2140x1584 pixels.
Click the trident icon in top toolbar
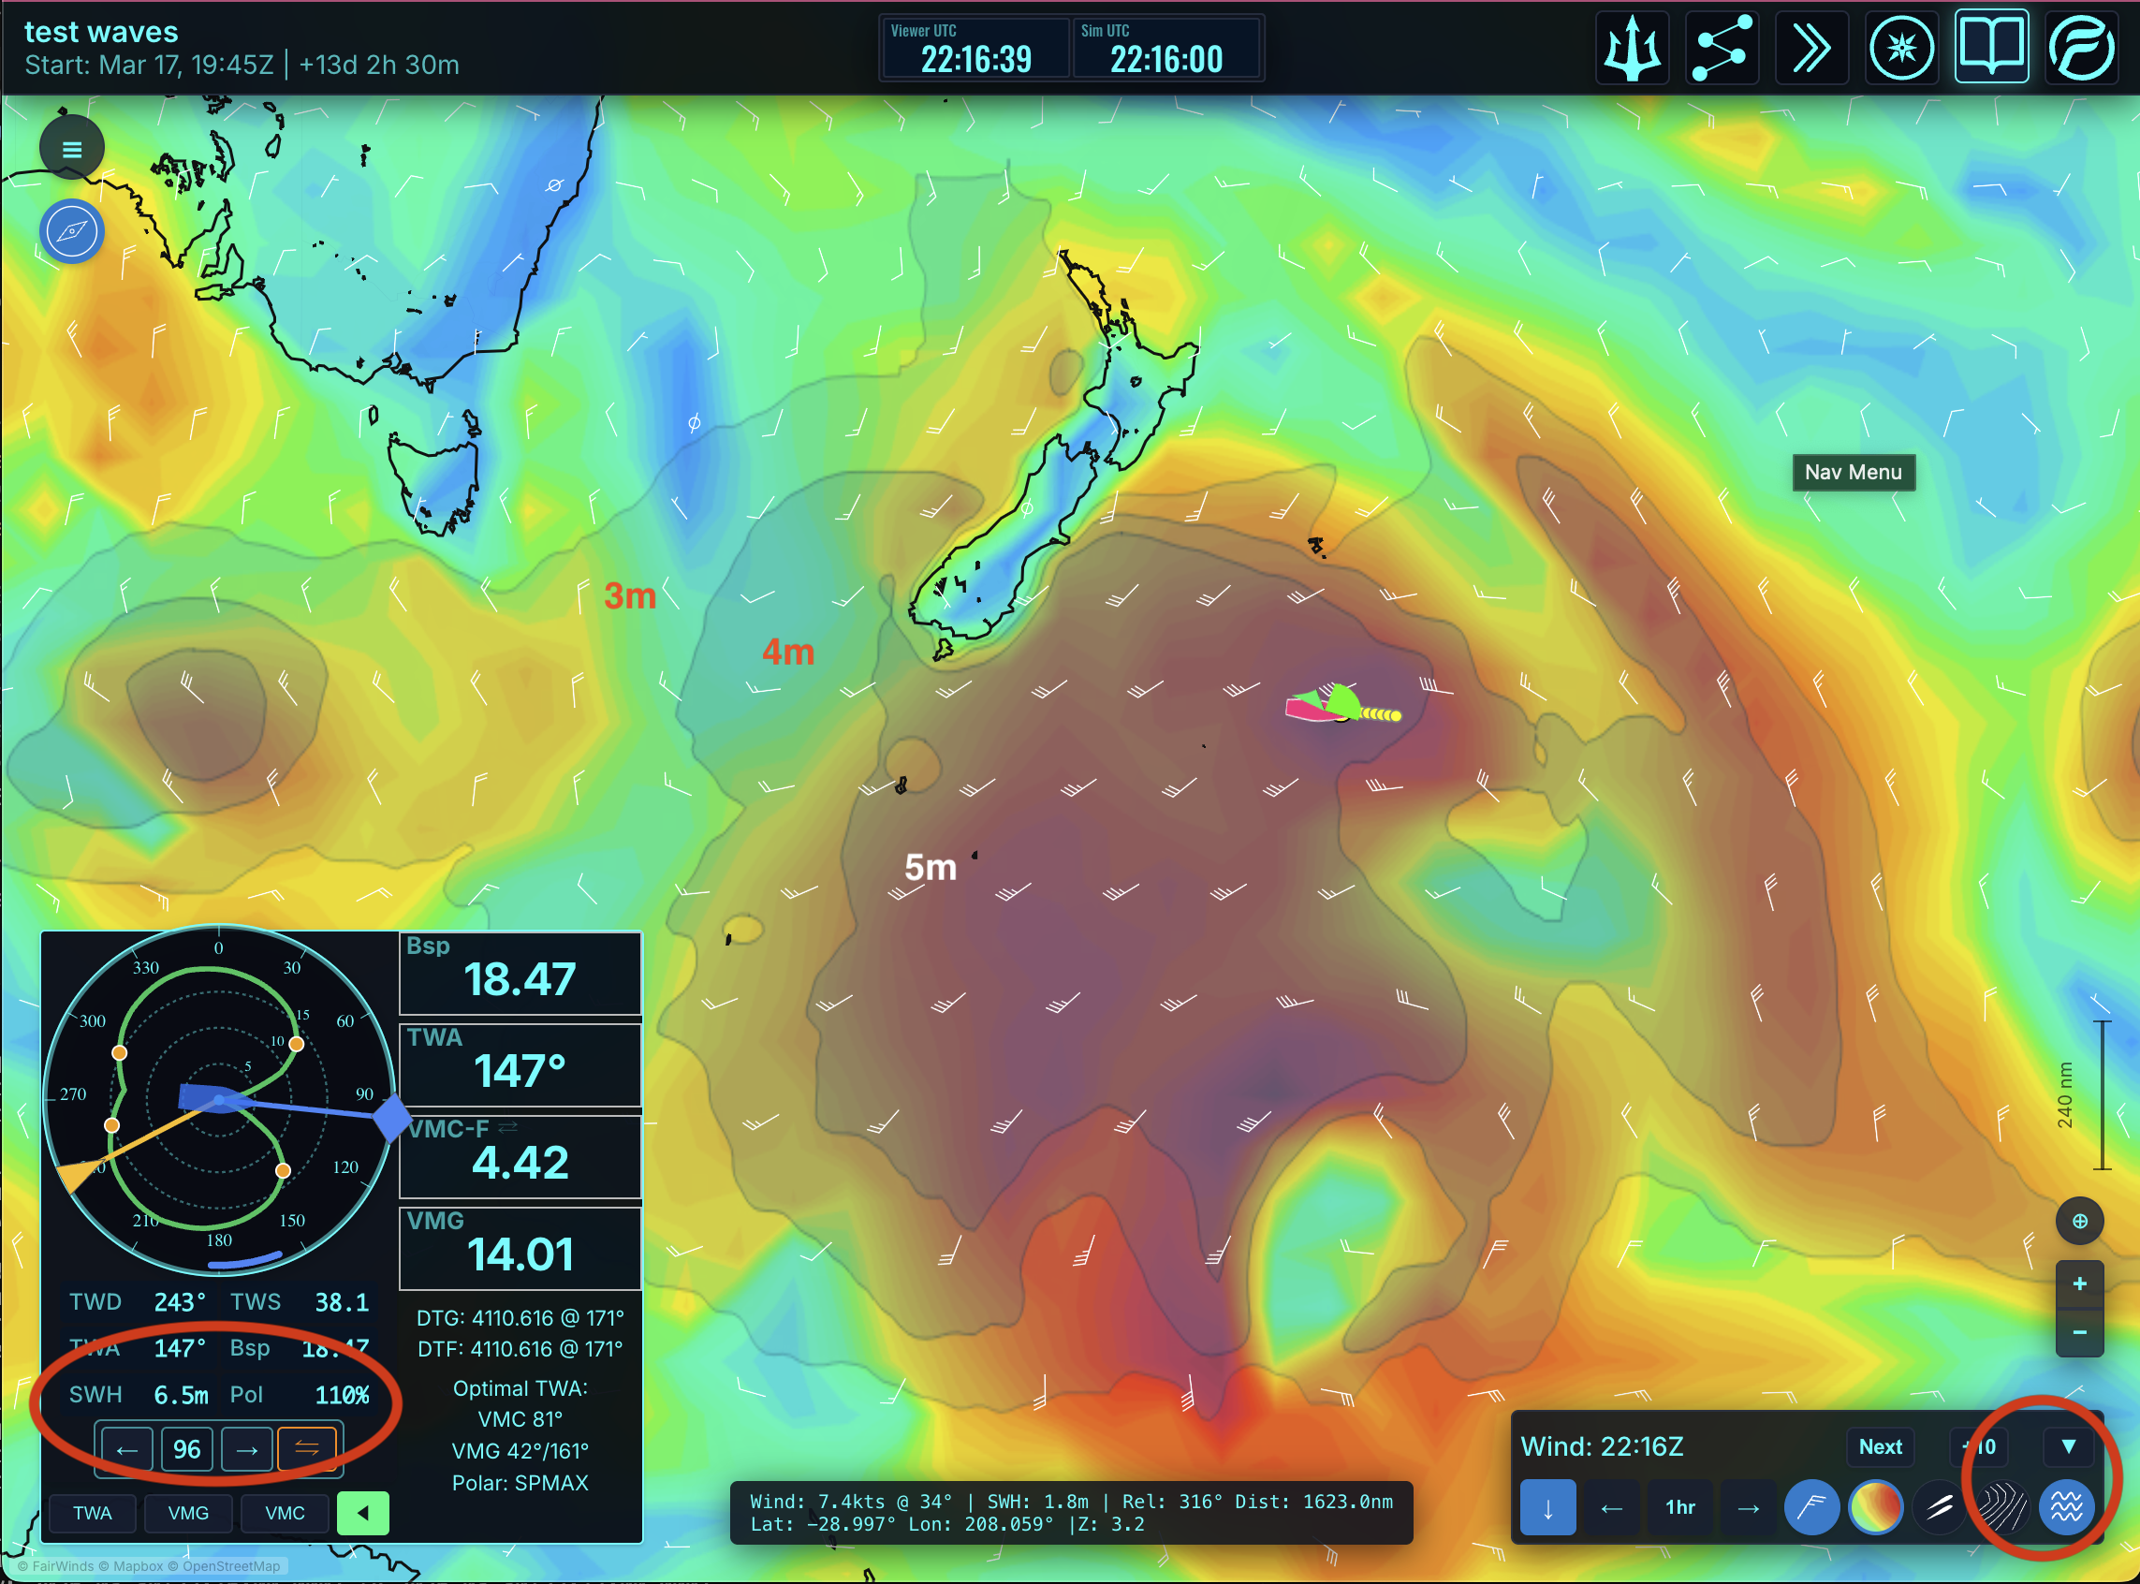(1632, 48)
